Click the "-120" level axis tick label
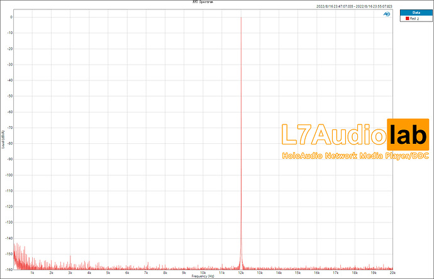 click(x=9, y=207)
